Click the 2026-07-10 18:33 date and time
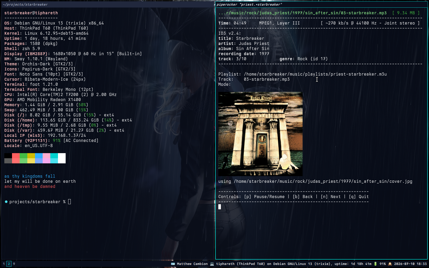 coord(410,264)
